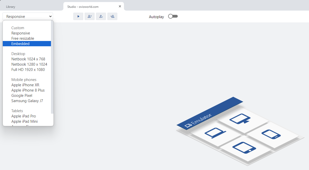The width and height of the screenshot is (309, 170).
Task: Select Netbook 1280 x 1024
Action: (27, 64)
